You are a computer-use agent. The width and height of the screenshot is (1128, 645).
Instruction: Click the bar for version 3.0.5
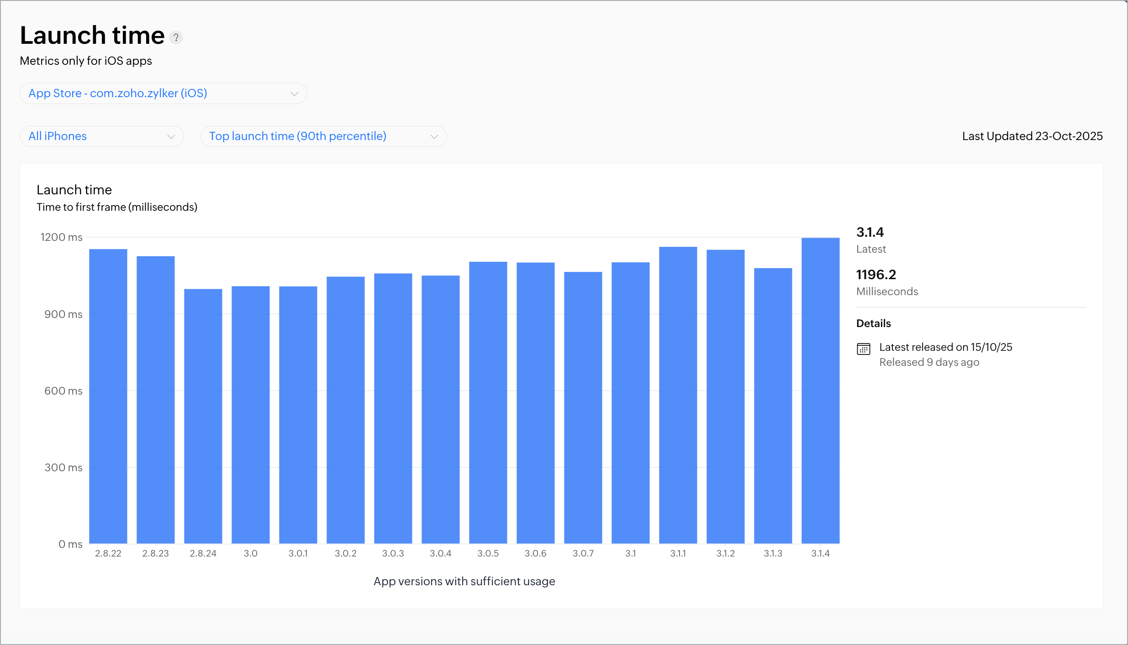point(488,402)
